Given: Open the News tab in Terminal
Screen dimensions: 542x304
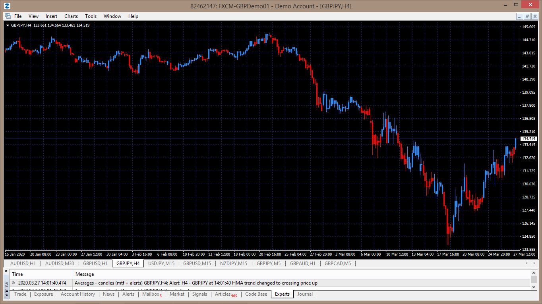Looking at the screenshot, I should click(108, 294).
